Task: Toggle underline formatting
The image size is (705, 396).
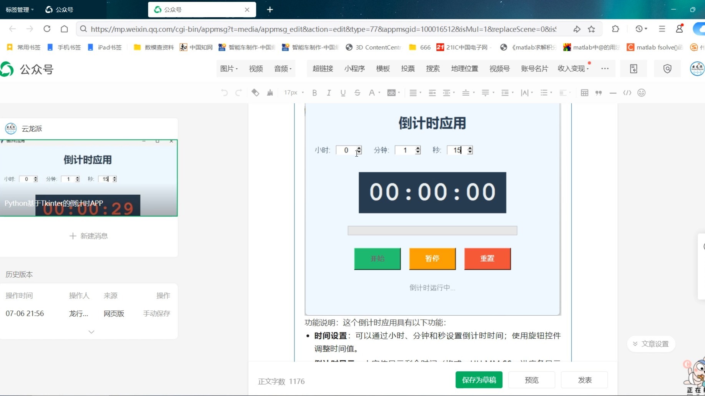Action: tap(343, 93)
